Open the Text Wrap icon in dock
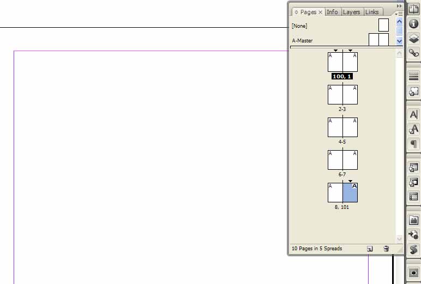The image size is (421, 284). (413, 273)
